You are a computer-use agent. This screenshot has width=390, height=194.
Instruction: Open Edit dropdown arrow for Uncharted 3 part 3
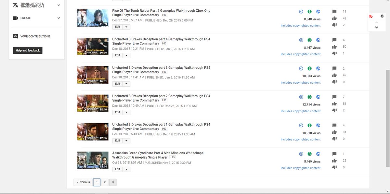pyautogui.click(x=126, y=84)
